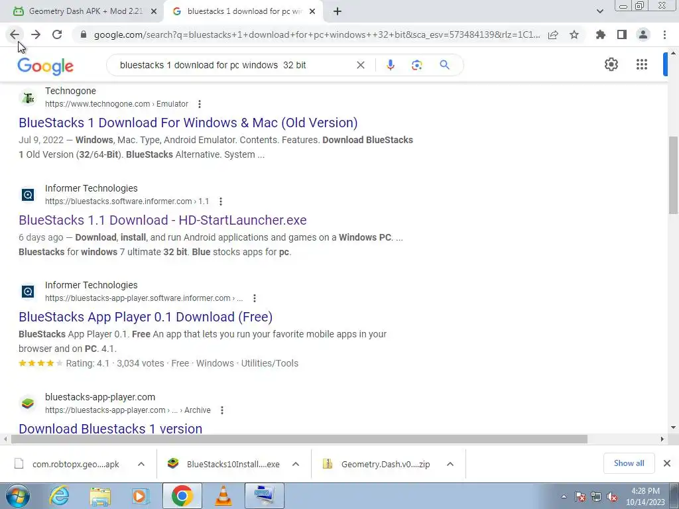The width and height of the screenshot is (679, 509).
Task: Go back to the previous page
Action: (x=15, y=34)
